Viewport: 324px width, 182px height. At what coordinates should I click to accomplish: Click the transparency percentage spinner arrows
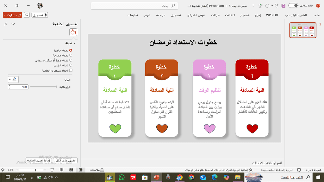point(9,87)
